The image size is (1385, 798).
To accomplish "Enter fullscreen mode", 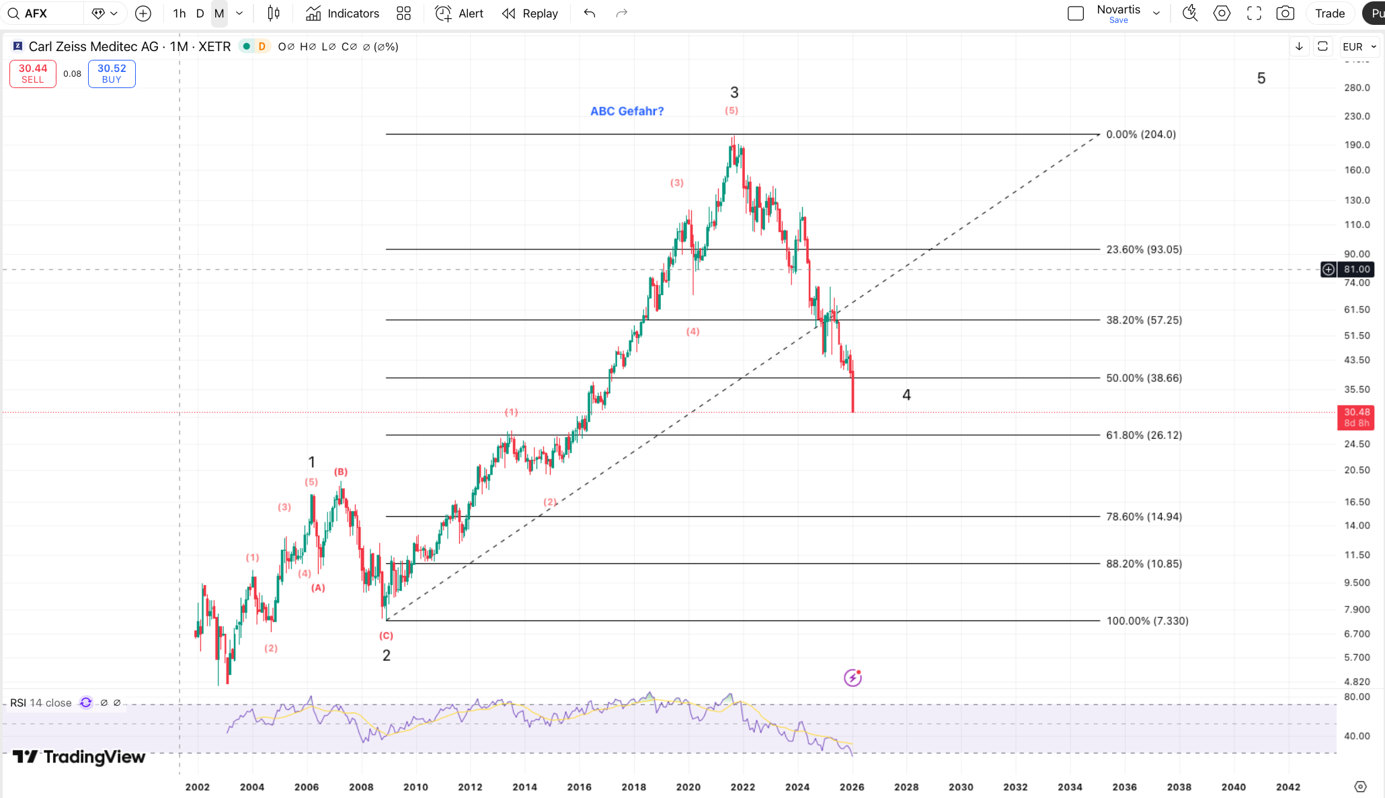I will click(x=1254, y=13).
